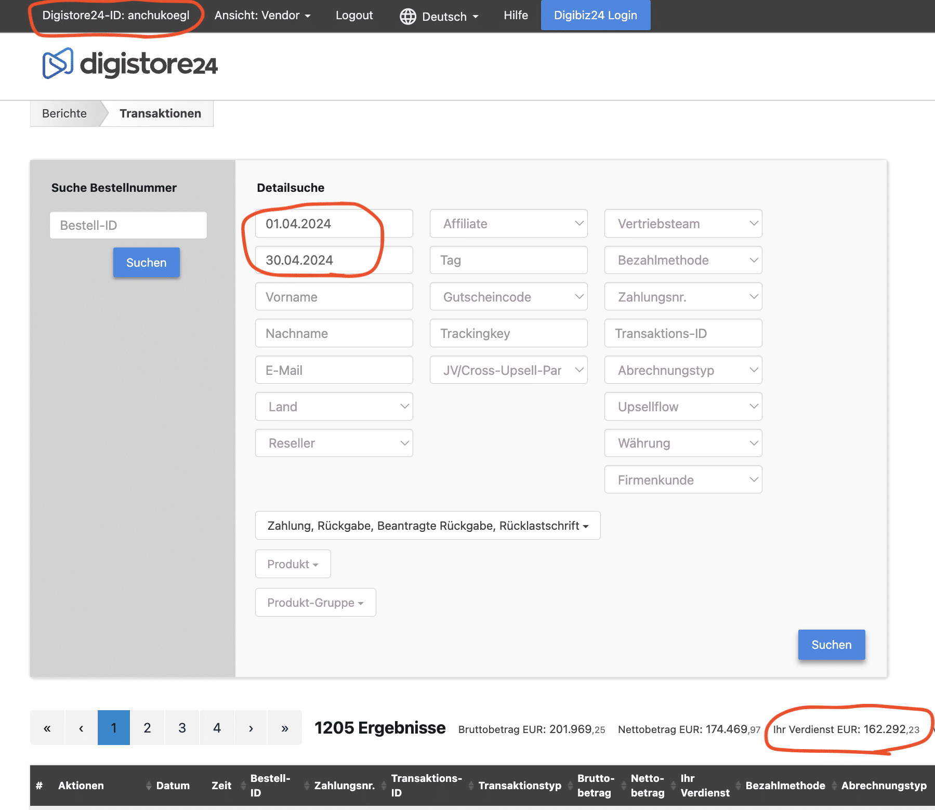Click the Berichte breadcrumb
This screenshot has height=810, width=935.
(64, 113)
